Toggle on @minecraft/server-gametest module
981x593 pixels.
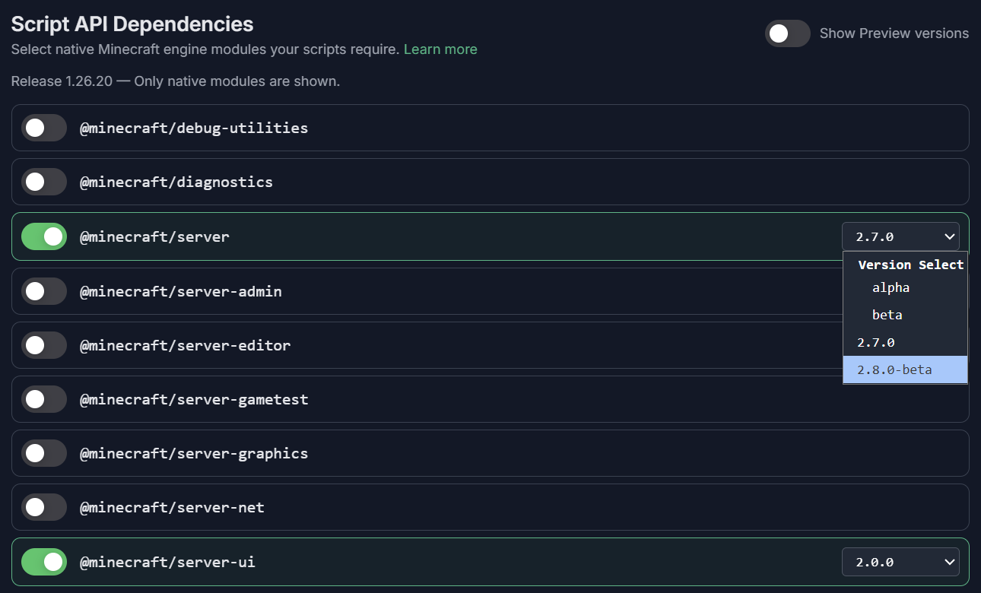44,399
